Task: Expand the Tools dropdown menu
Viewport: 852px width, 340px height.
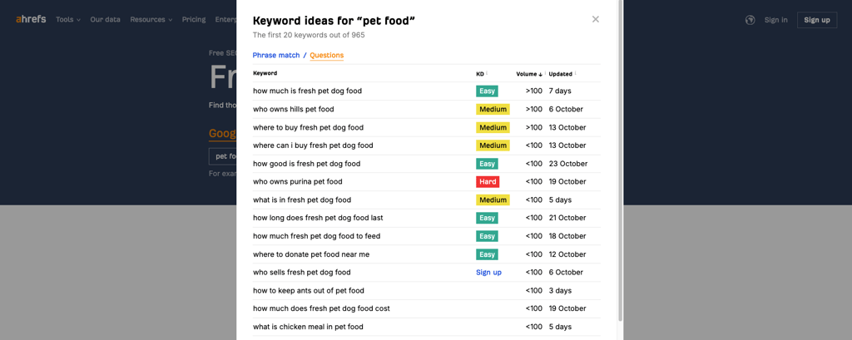Action: coord(68,20)
